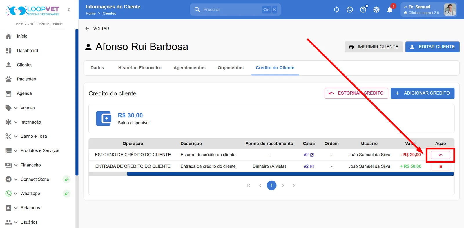Click EDITAR CLIENTE button
464x228 pixels.
[x=432, y=47]
